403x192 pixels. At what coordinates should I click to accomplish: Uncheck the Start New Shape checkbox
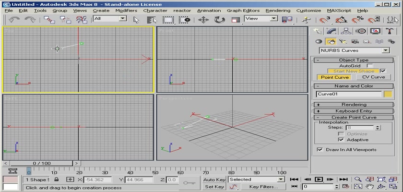(x=383, y=71)
